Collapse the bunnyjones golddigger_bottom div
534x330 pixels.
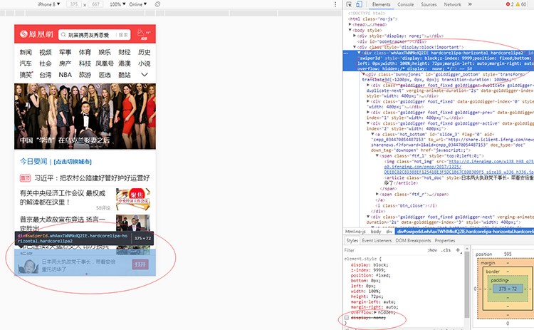tap(363, 74)
